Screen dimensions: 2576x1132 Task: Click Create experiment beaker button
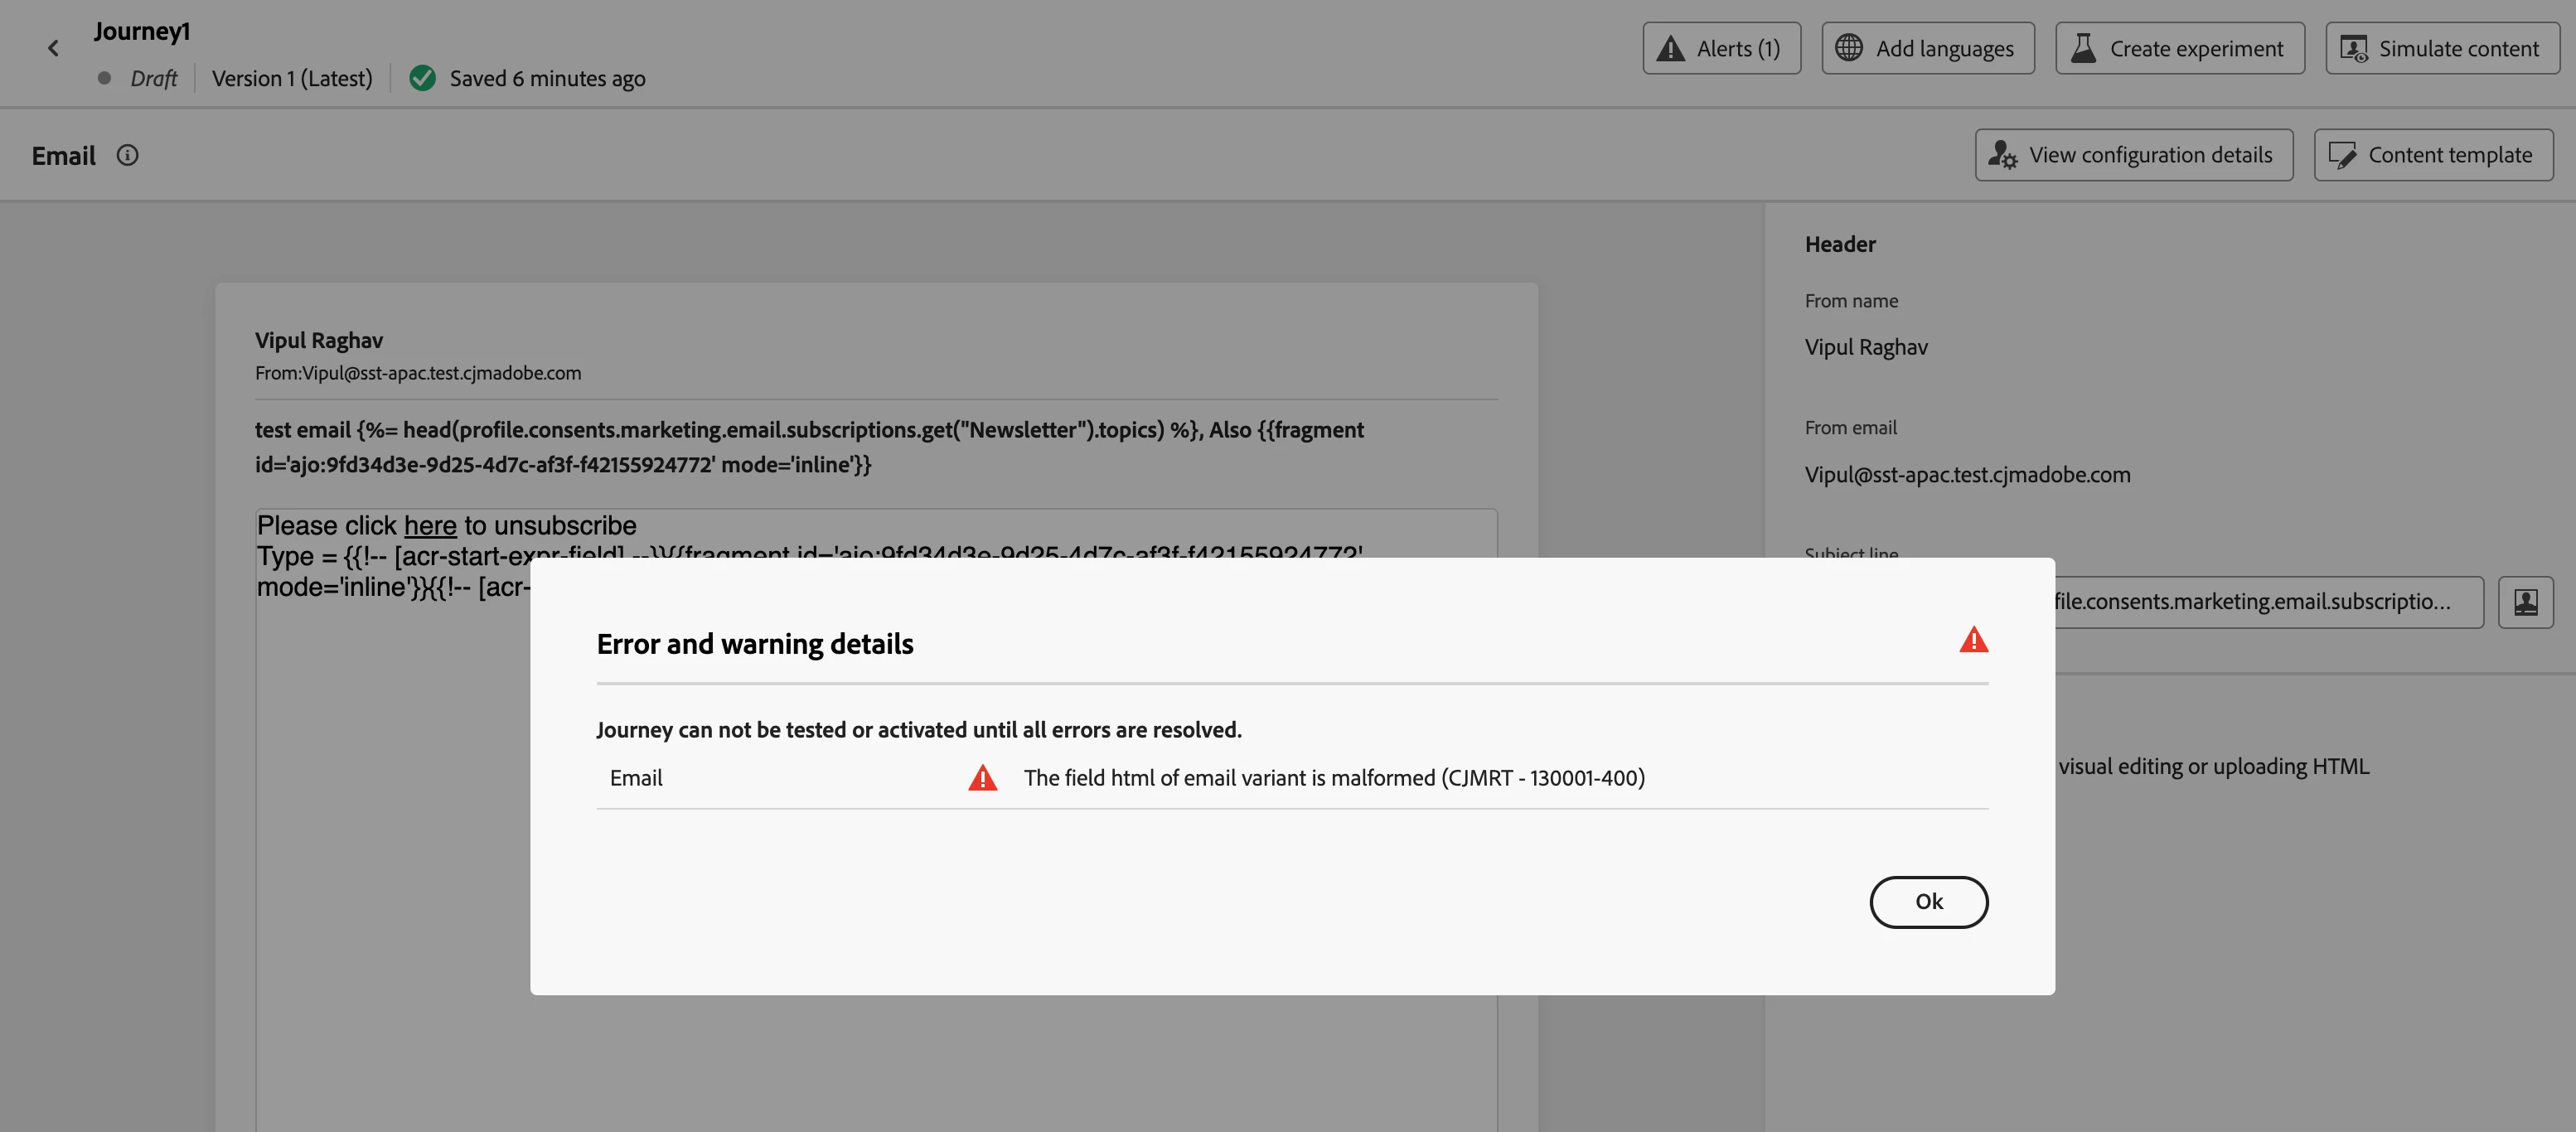[2179, 48]
